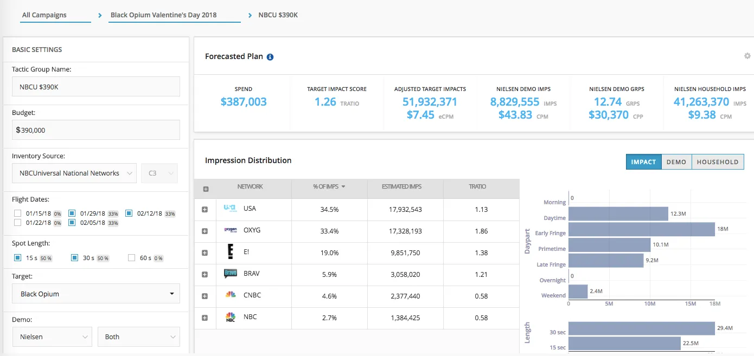
Task: Click the NBC peacock logo
Action: pyautogui.click(x=231, y=318)
